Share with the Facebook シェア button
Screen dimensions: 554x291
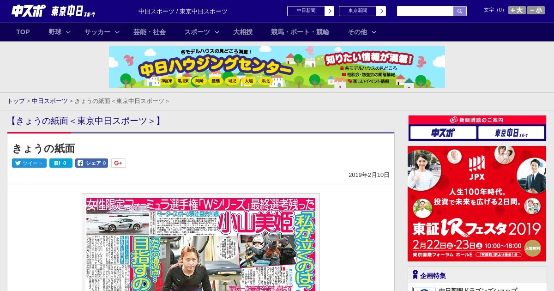coord(91,163)
